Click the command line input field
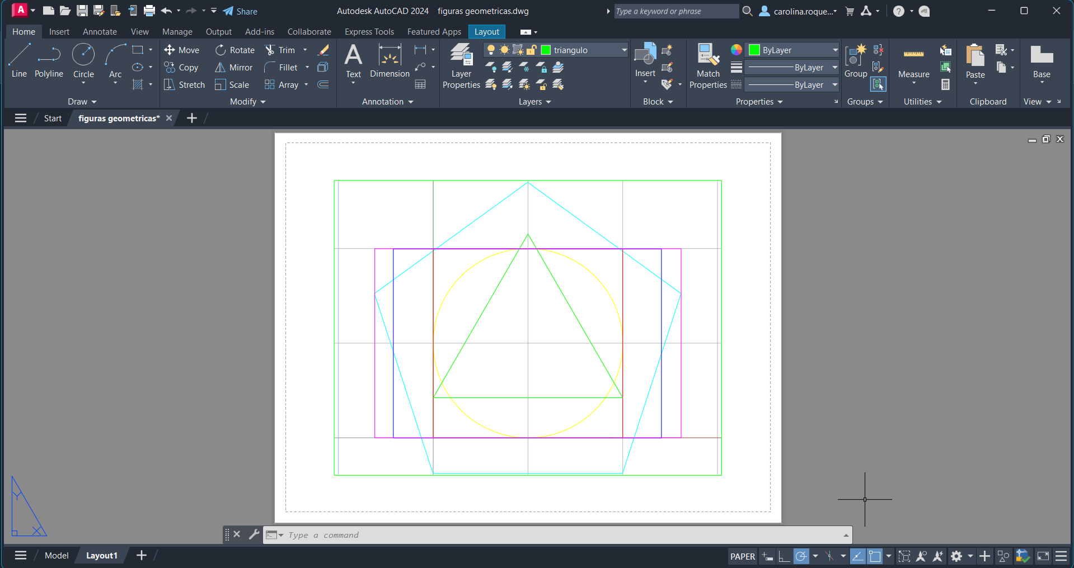 pyautogui.click(x=560, y=535)
